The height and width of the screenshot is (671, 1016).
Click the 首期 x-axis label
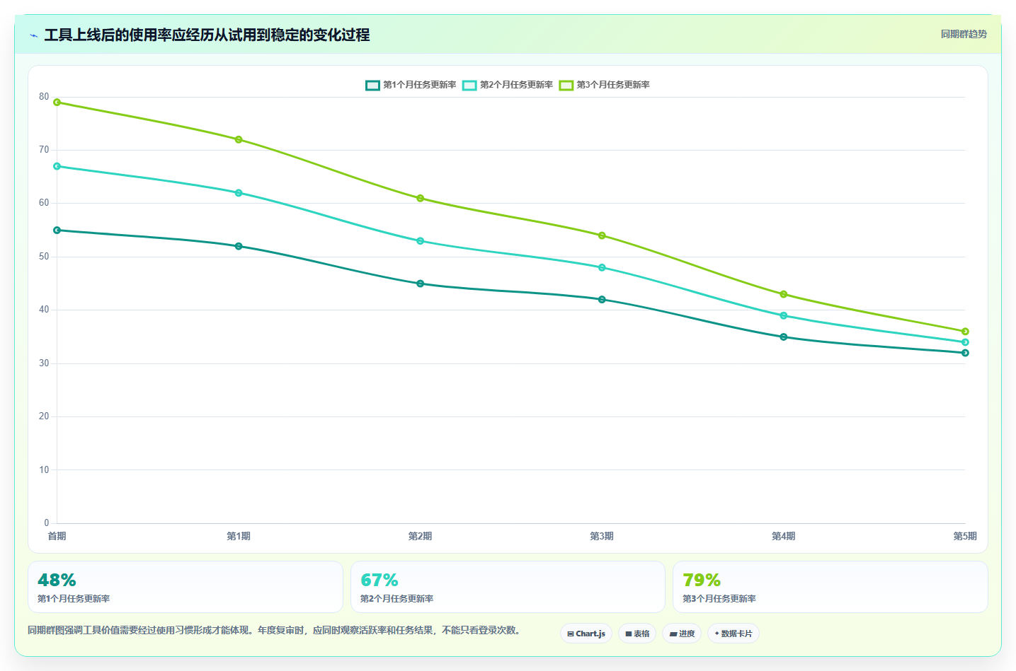[57, 537]
